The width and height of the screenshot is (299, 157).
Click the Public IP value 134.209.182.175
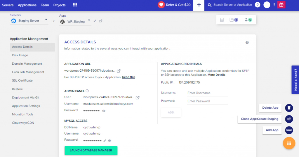(x=189, y=83)
